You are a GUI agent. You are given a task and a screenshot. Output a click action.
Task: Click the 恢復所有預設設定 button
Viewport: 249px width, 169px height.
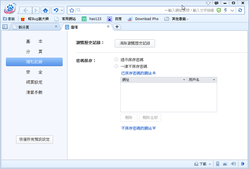tap(34, 139)
